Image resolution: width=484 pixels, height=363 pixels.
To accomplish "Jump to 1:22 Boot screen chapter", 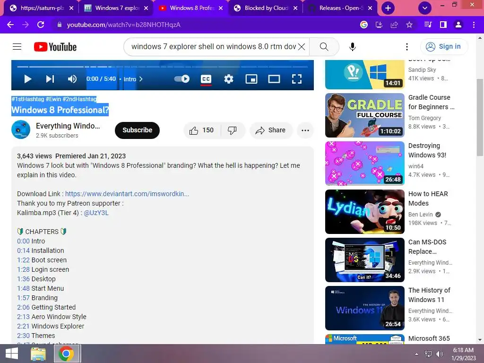I will point(23,260).
